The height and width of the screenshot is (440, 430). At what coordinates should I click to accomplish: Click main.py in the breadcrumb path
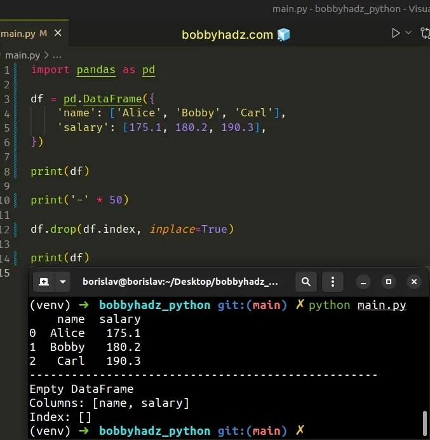(x=22, y=55)
